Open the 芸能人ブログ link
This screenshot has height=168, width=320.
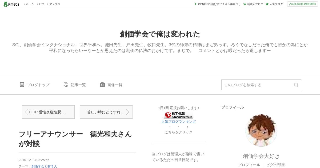click(255, 4)
